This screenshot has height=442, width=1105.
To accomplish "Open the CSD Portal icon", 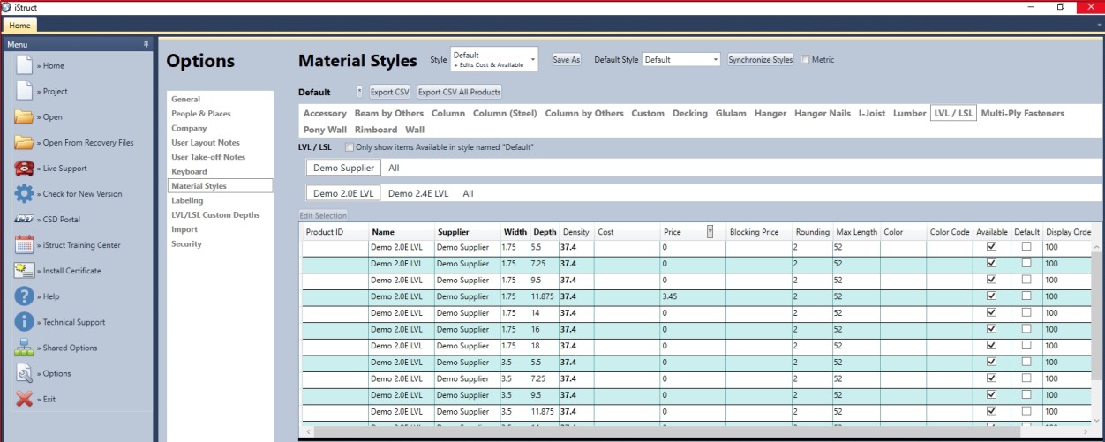I will pyautogui.click(x=25, y=219).
